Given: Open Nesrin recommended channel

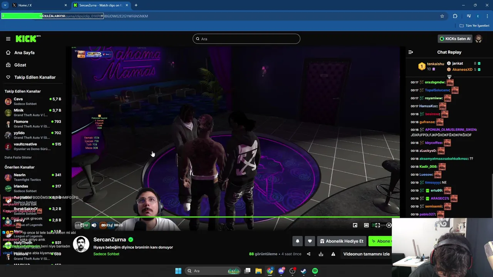Looking at the screenshot, I should pyautogui.click(x=33, y=177).
